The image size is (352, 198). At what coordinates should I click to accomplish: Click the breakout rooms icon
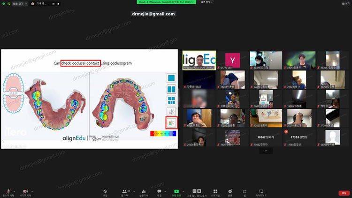[214, 191]
